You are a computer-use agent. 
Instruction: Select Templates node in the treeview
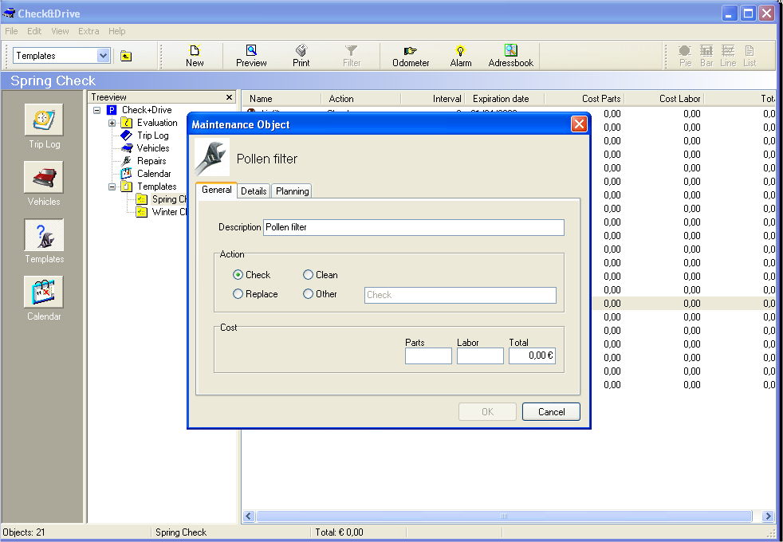tap(156, 187)
